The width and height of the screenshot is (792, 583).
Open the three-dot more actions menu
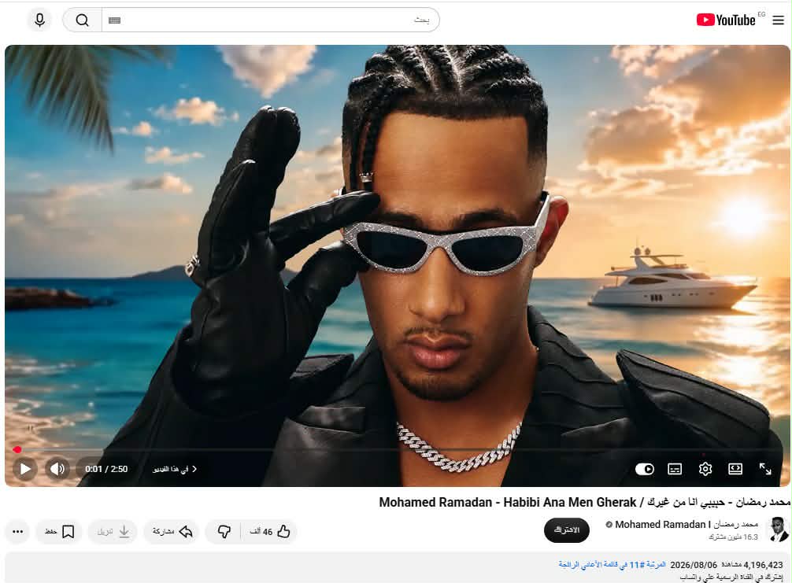(x=17, y=532)
